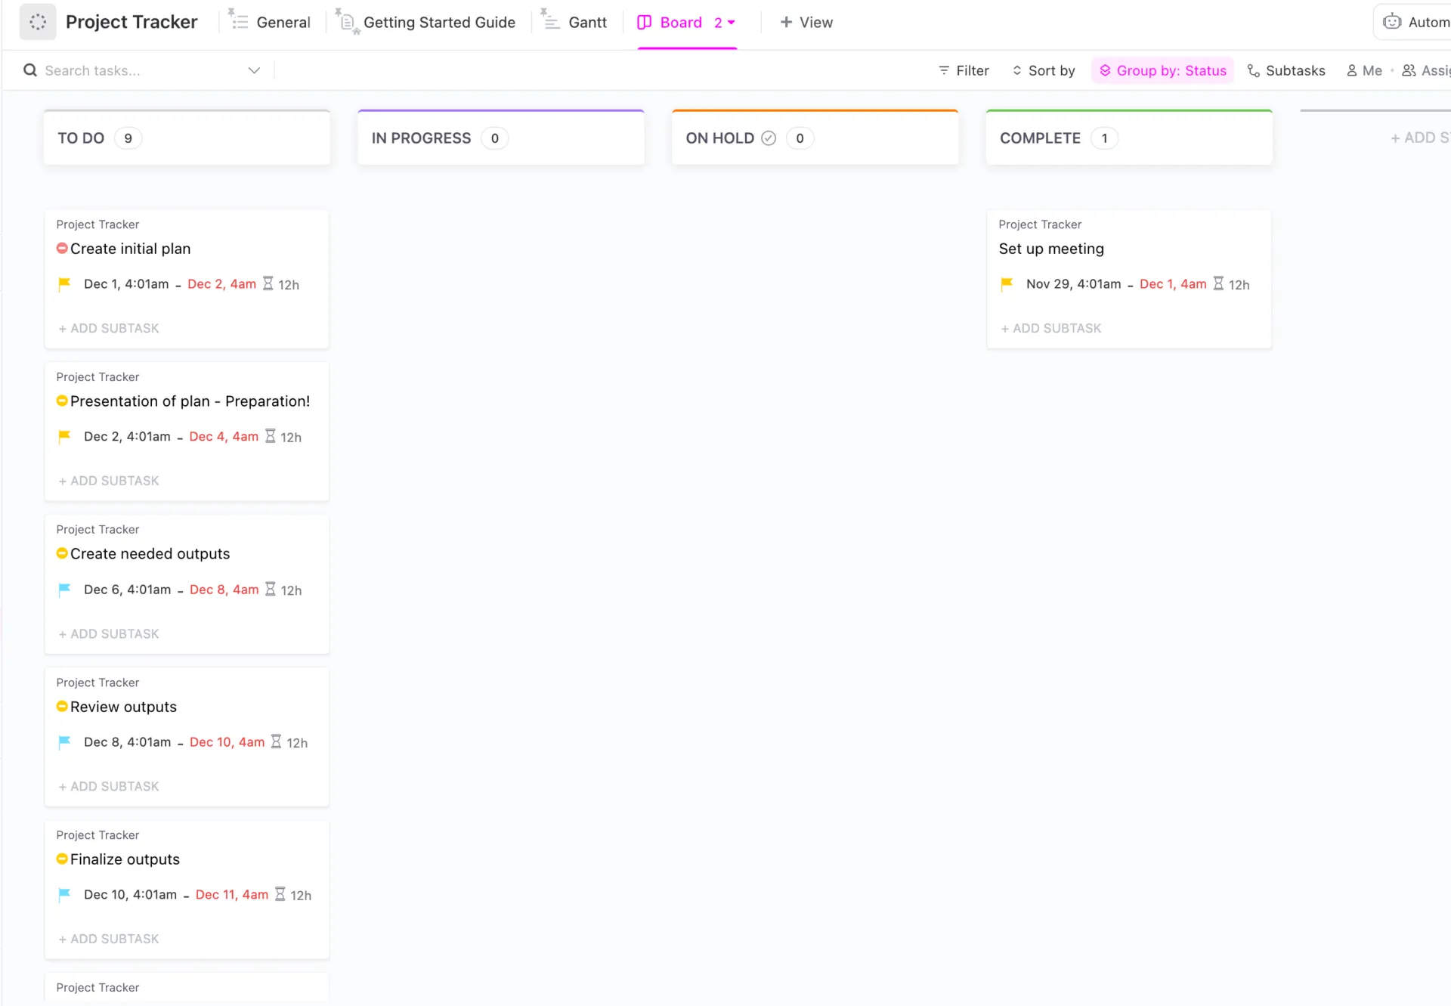Click blue priority flag on Create needed outputs

64,590
